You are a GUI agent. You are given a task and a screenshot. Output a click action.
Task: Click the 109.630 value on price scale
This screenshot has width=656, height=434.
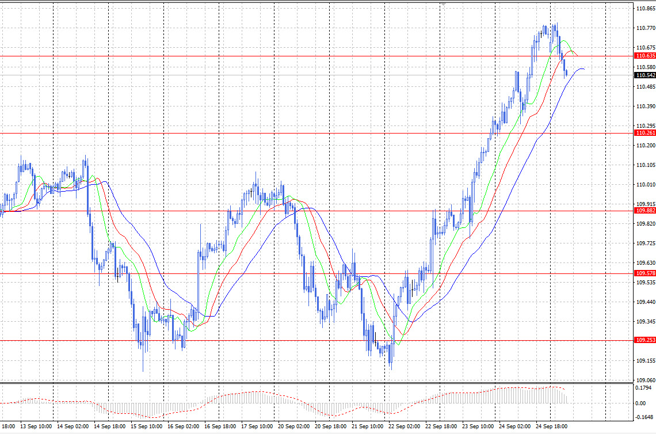tap(646, 263)
